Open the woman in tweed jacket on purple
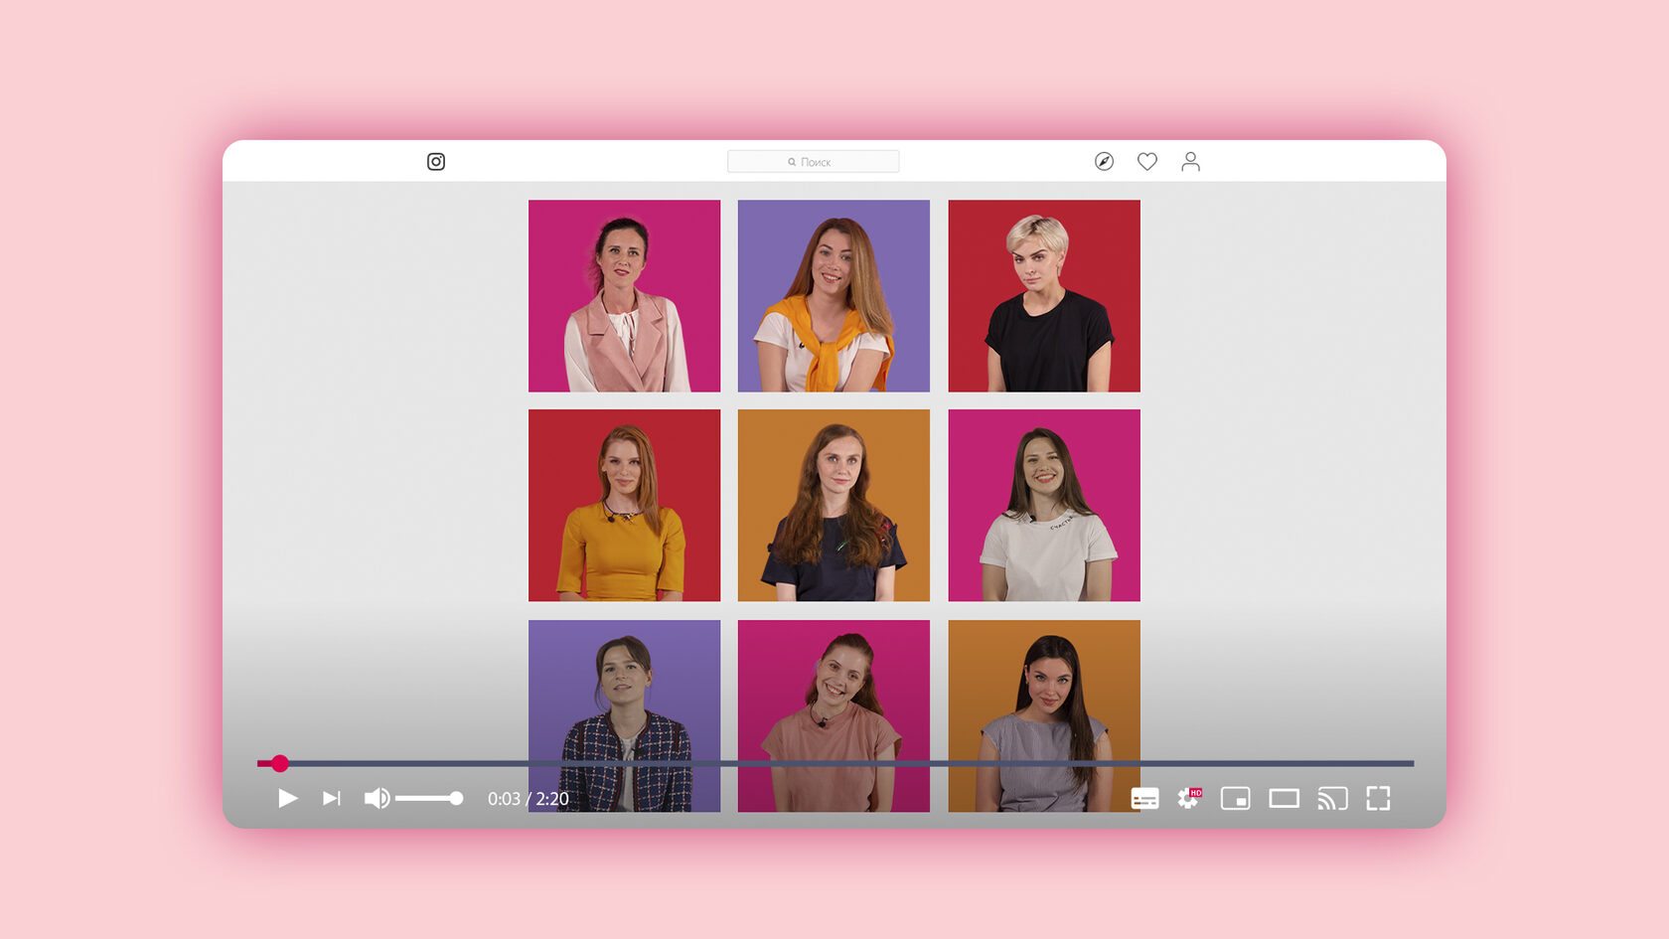Viewport: 1669px width, 939px height. (x=624, y=715)
